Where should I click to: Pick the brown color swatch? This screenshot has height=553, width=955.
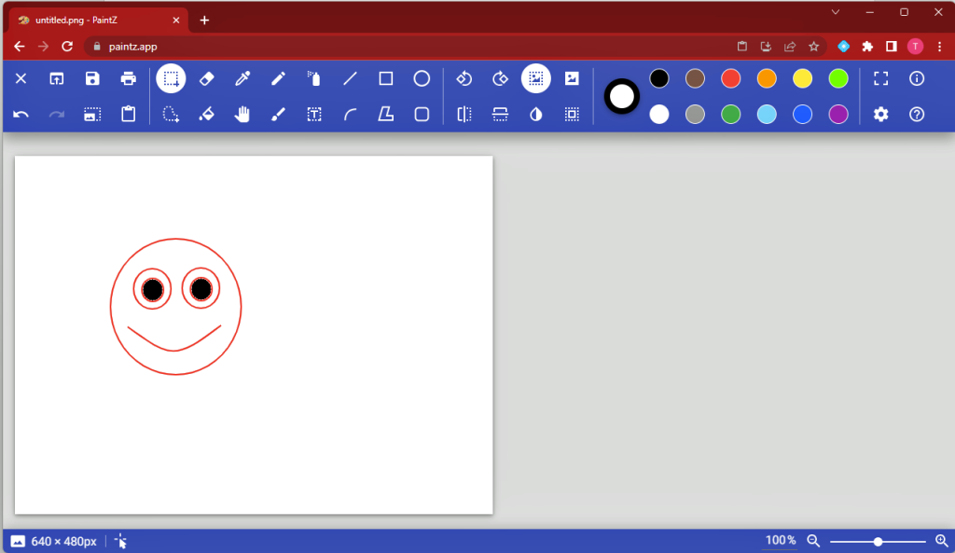click(x=695, y=78)
